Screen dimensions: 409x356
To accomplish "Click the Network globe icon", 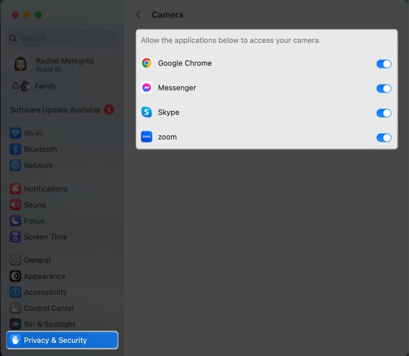I will (15, 166).
